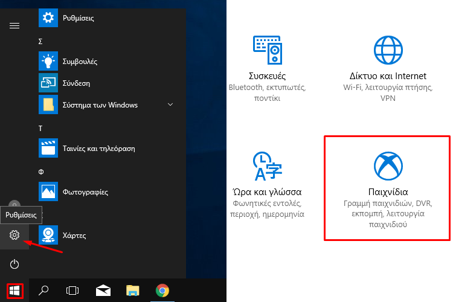This screenshot has height=302, width=453.
Task: Open Ώρα και γλώσσα settings icon
Action: click(x=268, y=166)
